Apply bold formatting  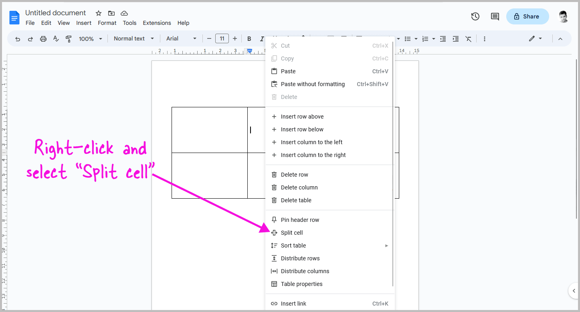pos(249,38)
